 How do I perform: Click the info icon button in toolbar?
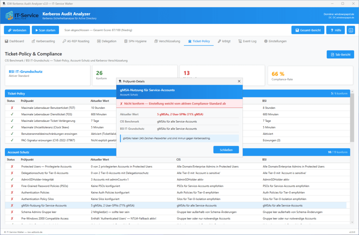point(351,30)
